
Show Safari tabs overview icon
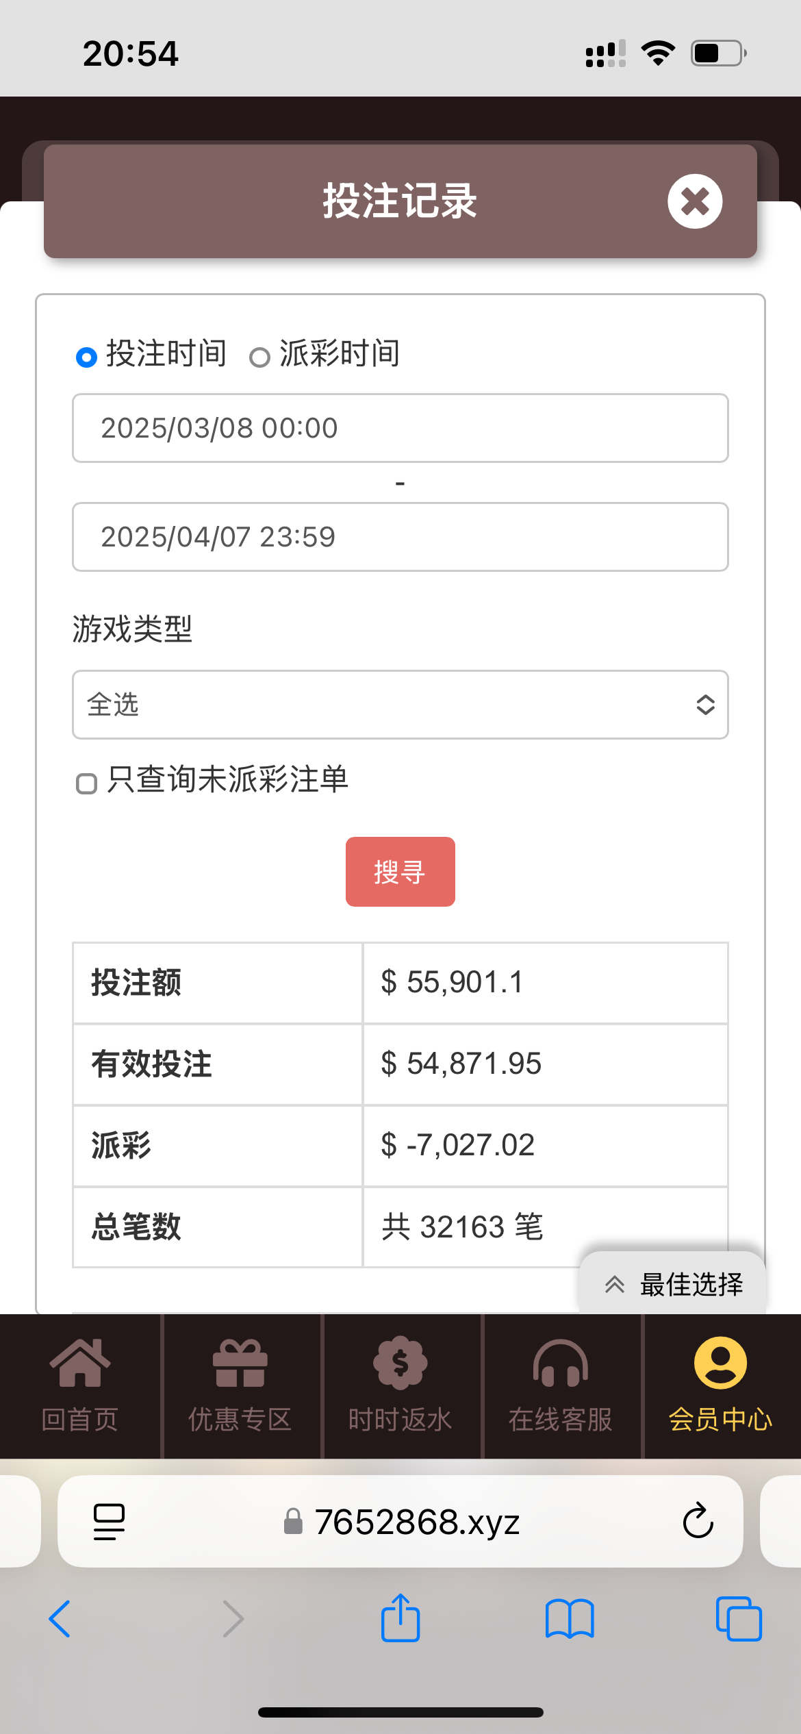point(739,1619)
